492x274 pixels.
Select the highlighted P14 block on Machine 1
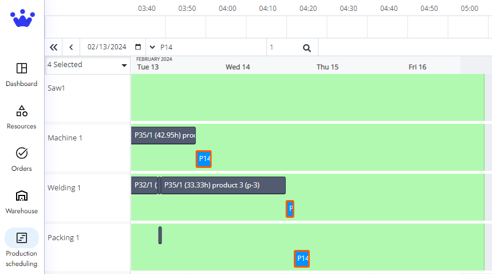(204, 159)
